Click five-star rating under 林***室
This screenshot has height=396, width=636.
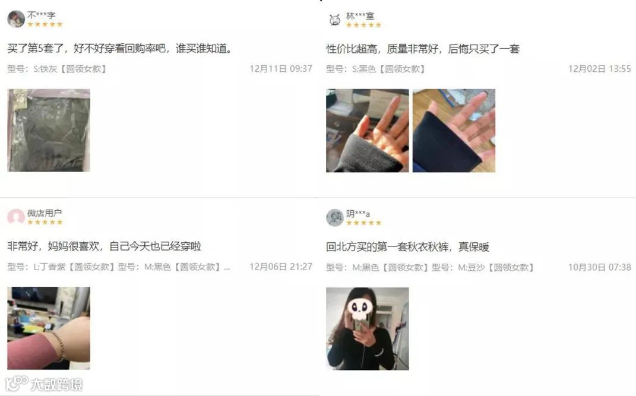pos(364,25)
